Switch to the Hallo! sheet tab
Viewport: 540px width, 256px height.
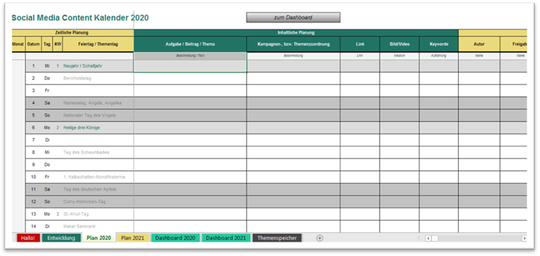click(28, 238)
